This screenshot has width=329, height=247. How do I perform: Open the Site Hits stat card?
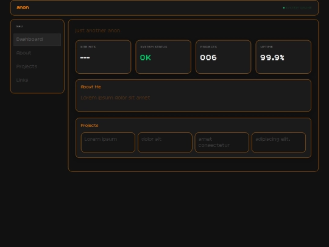tap(103, 57)
